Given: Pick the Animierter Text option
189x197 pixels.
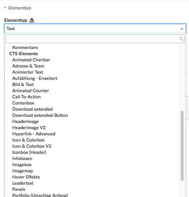Looking at the screenshot, I should coord(28,72).
